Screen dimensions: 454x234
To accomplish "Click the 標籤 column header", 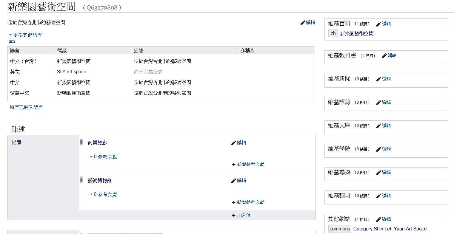I will tap(62, 51).
